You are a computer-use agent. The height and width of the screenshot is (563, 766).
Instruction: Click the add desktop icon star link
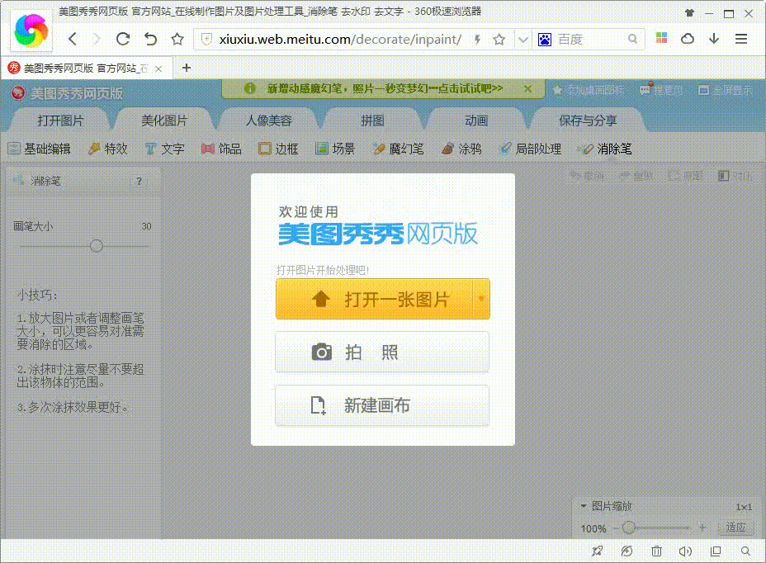point(588,91)
